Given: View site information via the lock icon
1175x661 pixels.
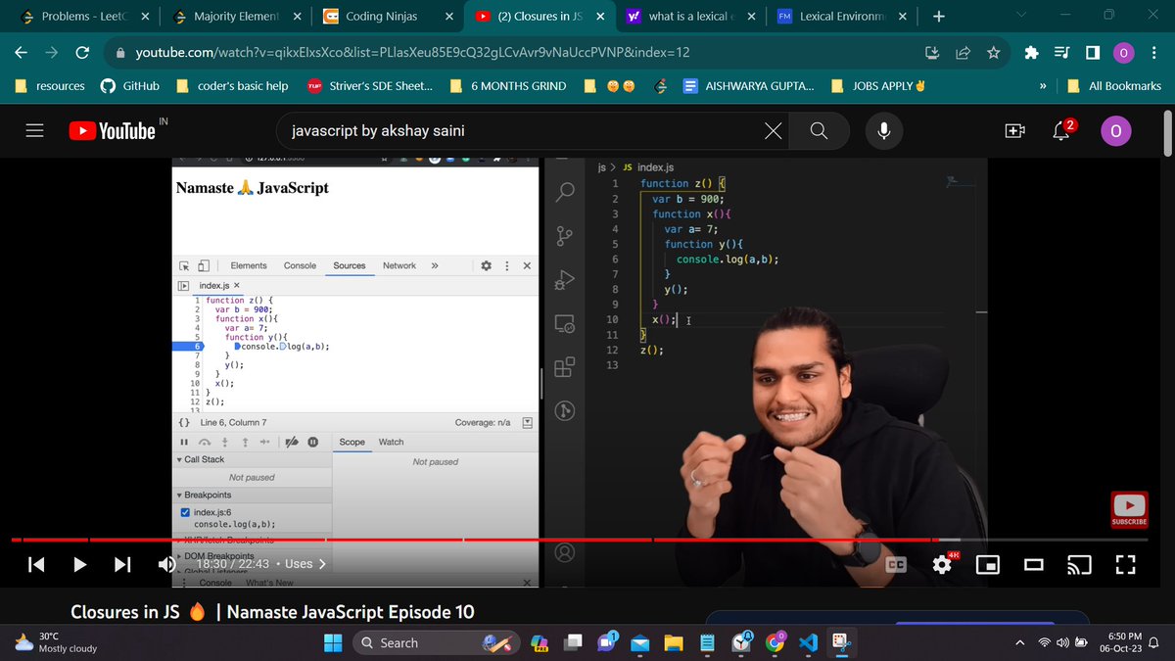Looking at the screenshot, I should coord(119,52).
